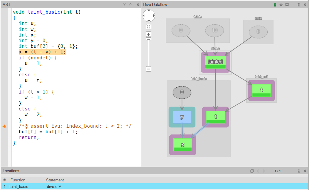Select the green 'x' node
This screenshot has height=190, width=309.
182,145
